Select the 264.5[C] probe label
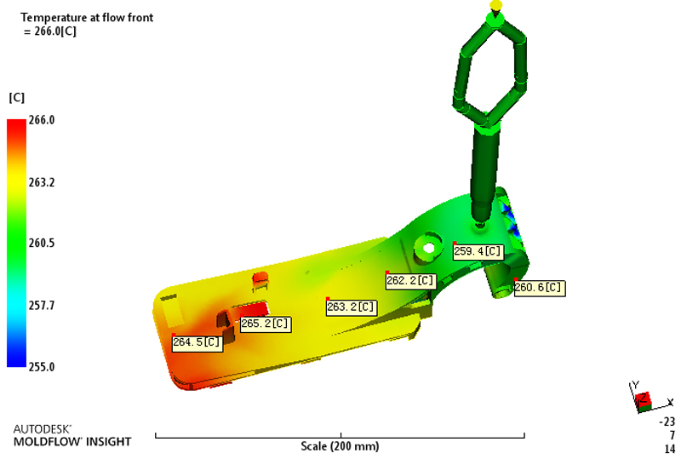This screenshot has height=459, width=681. coord(197,342)
